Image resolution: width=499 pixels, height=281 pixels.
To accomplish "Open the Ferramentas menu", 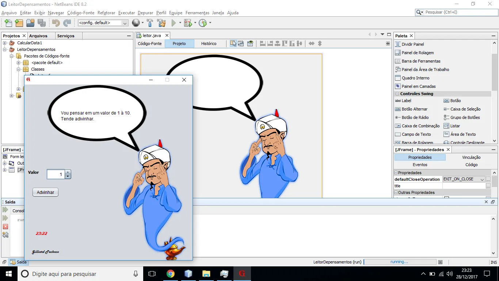I will pyautogui.click(x=198, y=13).
